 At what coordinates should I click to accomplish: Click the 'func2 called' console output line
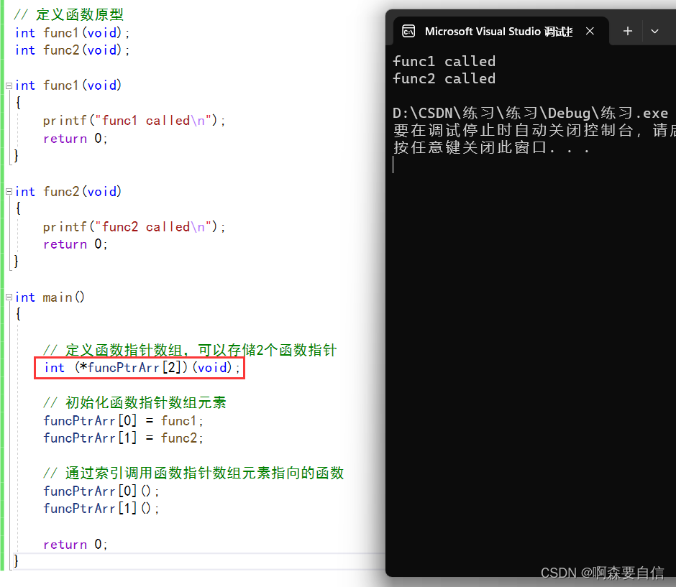444,79
